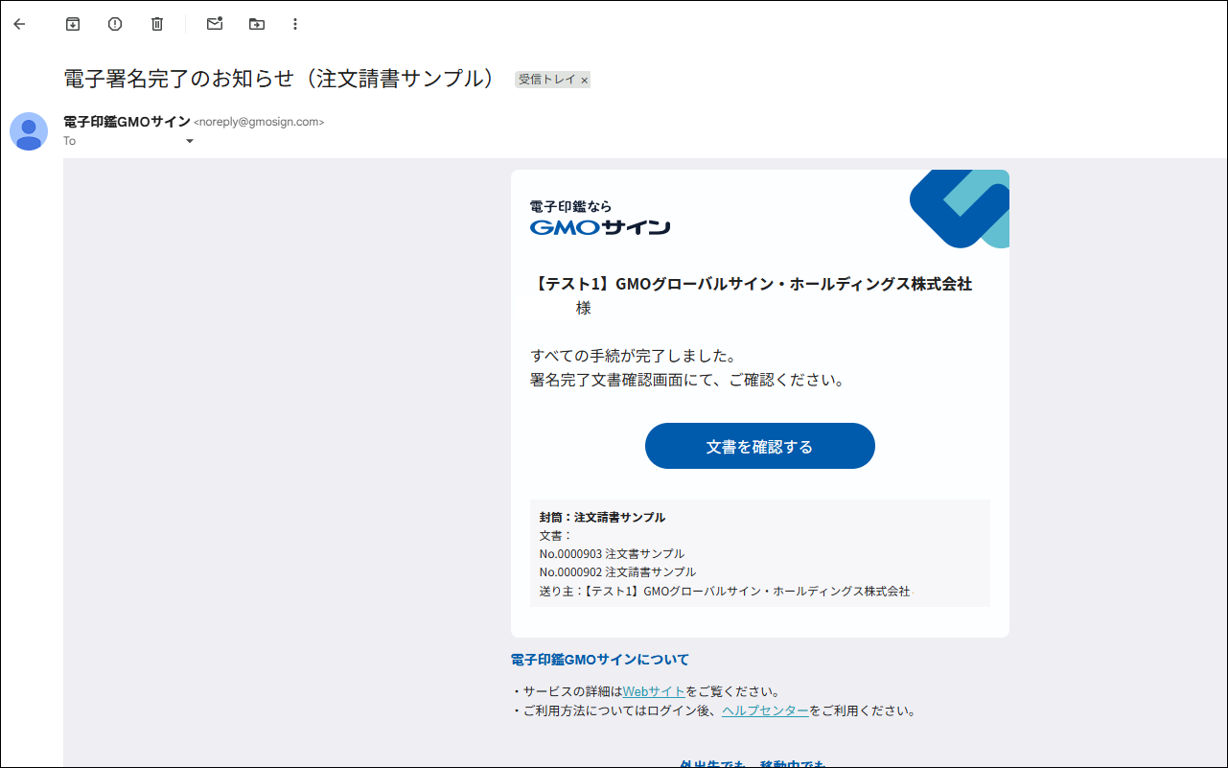Click the email subject 電子署名完了のお知らせ
The width and height of the screenshot is (1228, 768).
(278, 79)
